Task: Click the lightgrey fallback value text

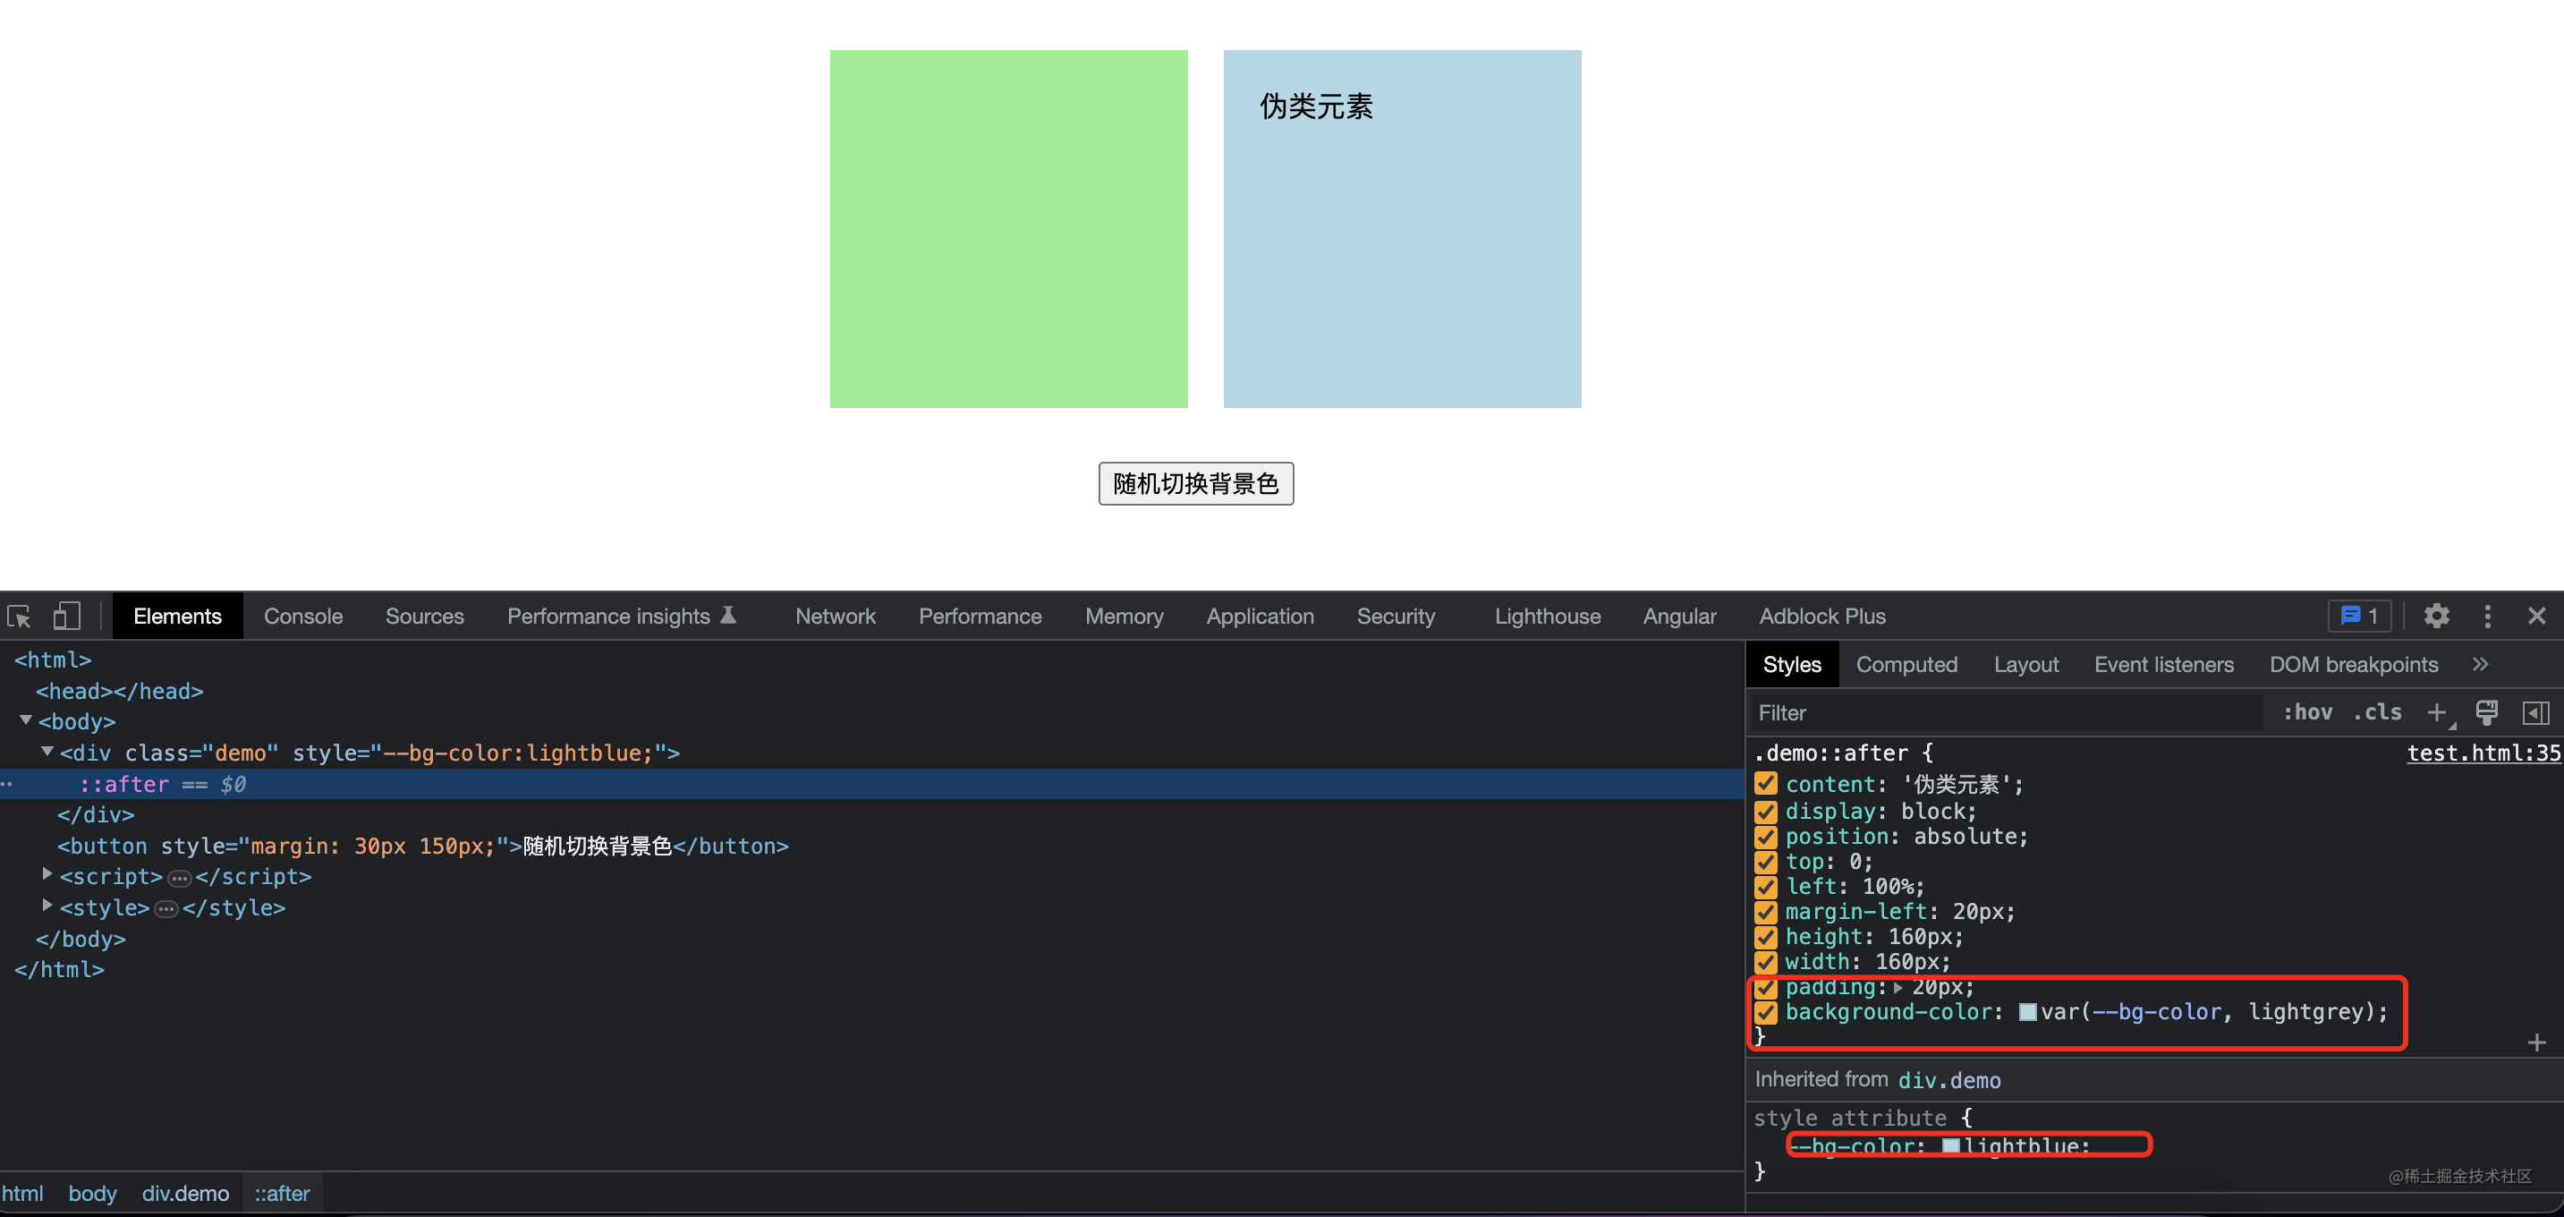Action: (x=2305, y=1012)
